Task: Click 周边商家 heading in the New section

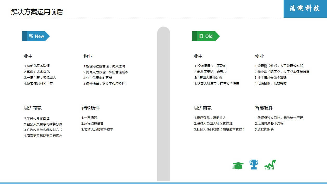Action: tap(32, 108)
